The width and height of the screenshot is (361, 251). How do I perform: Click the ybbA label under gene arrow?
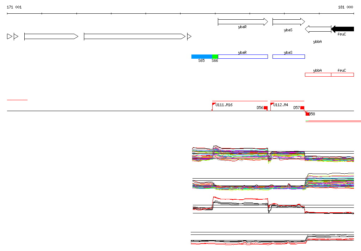tap(318, 41)
